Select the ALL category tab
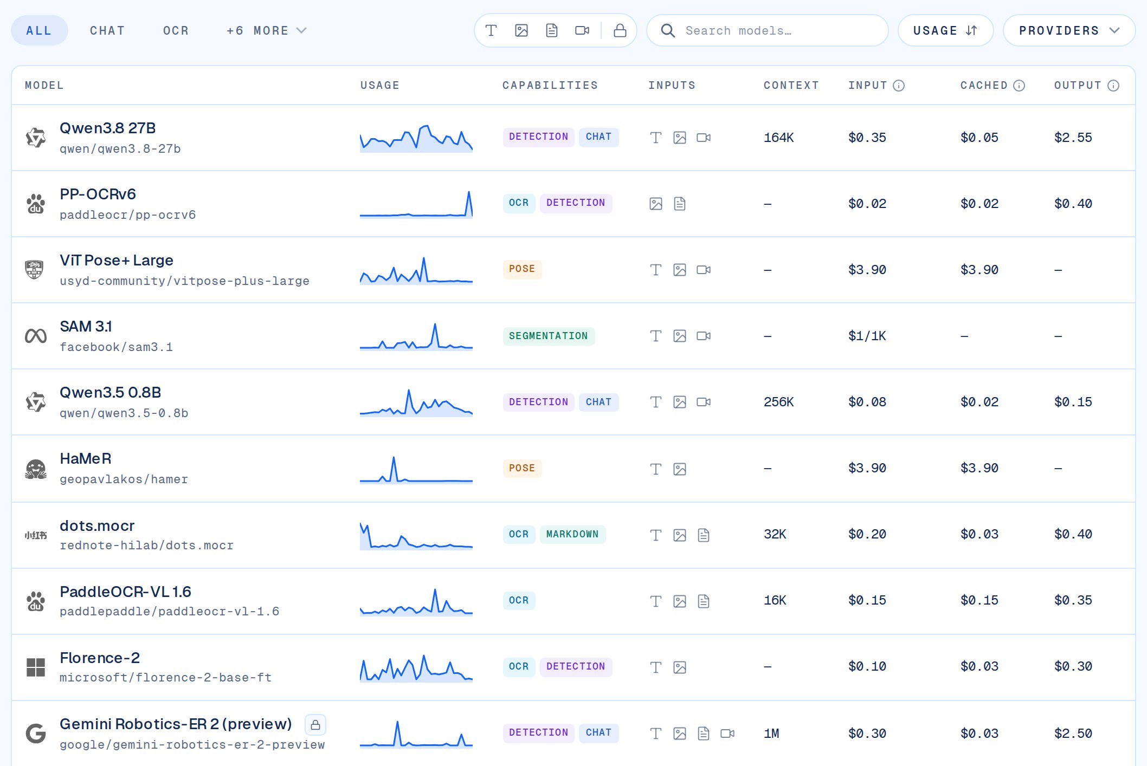The height and width of the screenshot is (766, 1147). click(x=39, y=30)
